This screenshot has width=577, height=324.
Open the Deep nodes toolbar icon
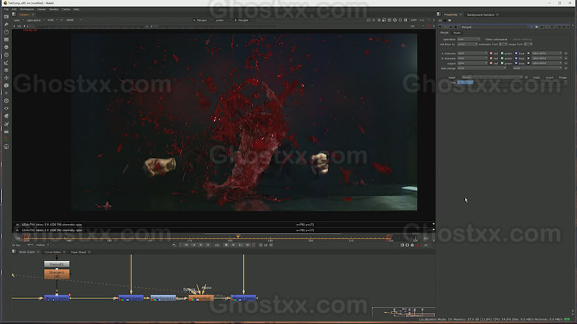pyautogui.click(x=7, y=101)
